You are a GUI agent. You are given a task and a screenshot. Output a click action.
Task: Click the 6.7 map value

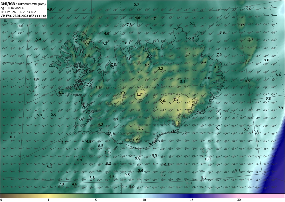(x=246, y=129)
